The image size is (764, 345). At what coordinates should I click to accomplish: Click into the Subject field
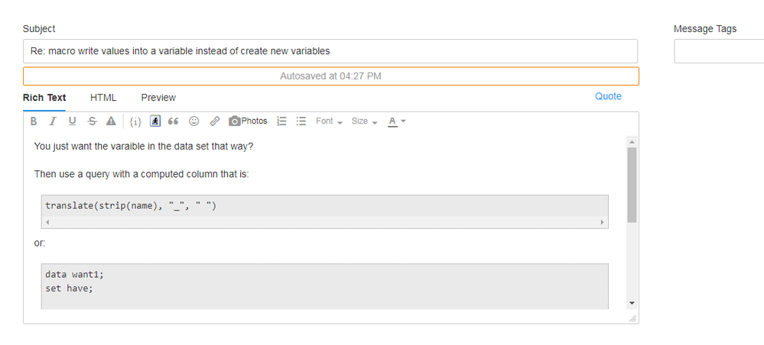(x=330, y=51)
